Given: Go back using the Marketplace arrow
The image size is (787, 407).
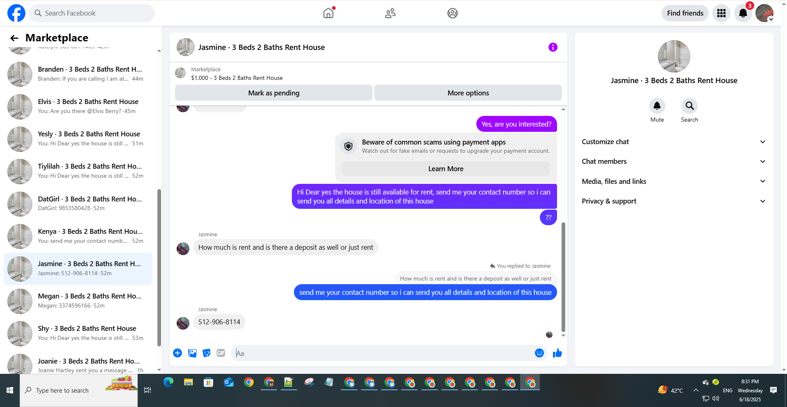Looking at the screenshot, I should pyautogui.click(x=14, y=38).
